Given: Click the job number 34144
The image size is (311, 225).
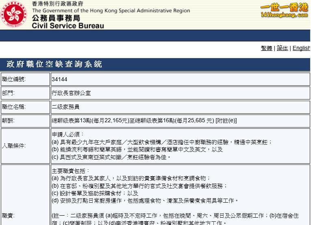Looking at the screenshot, I should point(59,79).
